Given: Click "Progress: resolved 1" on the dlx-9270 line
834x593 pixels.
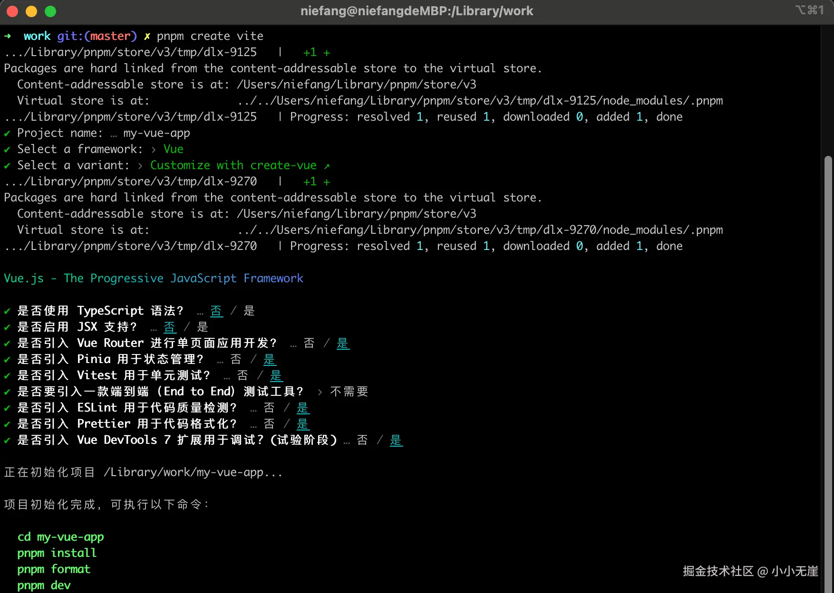Looking at the screenshot, I should [357, 246].
